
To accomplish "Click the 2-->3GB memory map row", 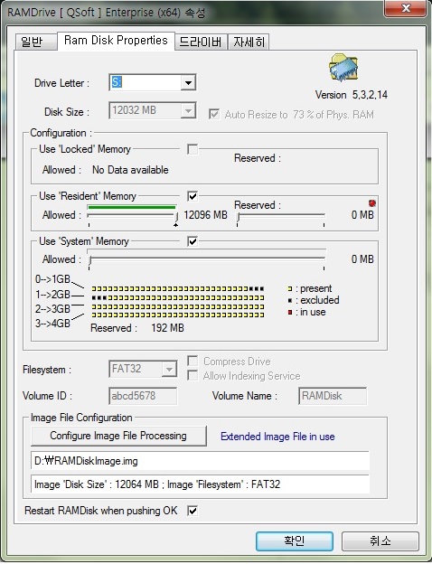I will click(178, 306).
